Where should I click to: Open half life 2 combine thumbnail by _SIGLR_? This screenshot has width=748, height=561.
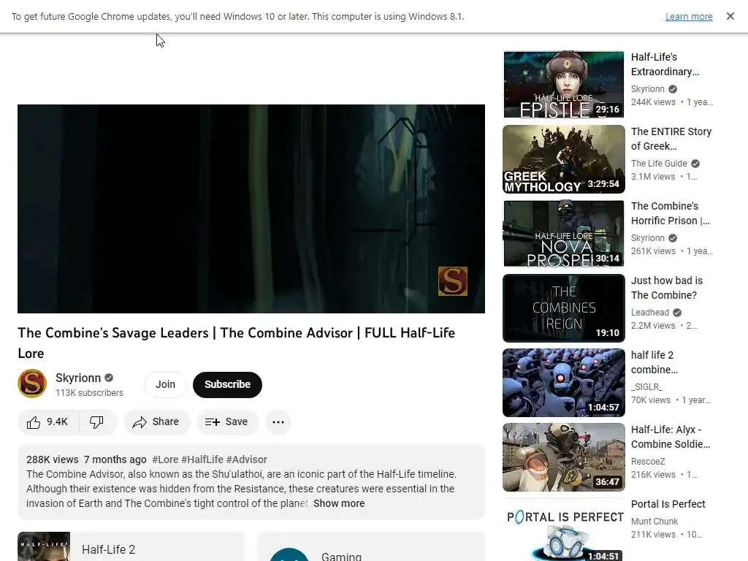tap(563, 383)
